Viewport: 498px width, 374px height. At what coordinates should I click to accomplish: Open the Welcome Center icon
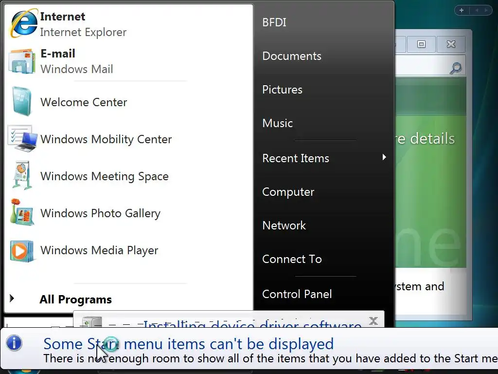pyautogui.click(x=22, y=101)
